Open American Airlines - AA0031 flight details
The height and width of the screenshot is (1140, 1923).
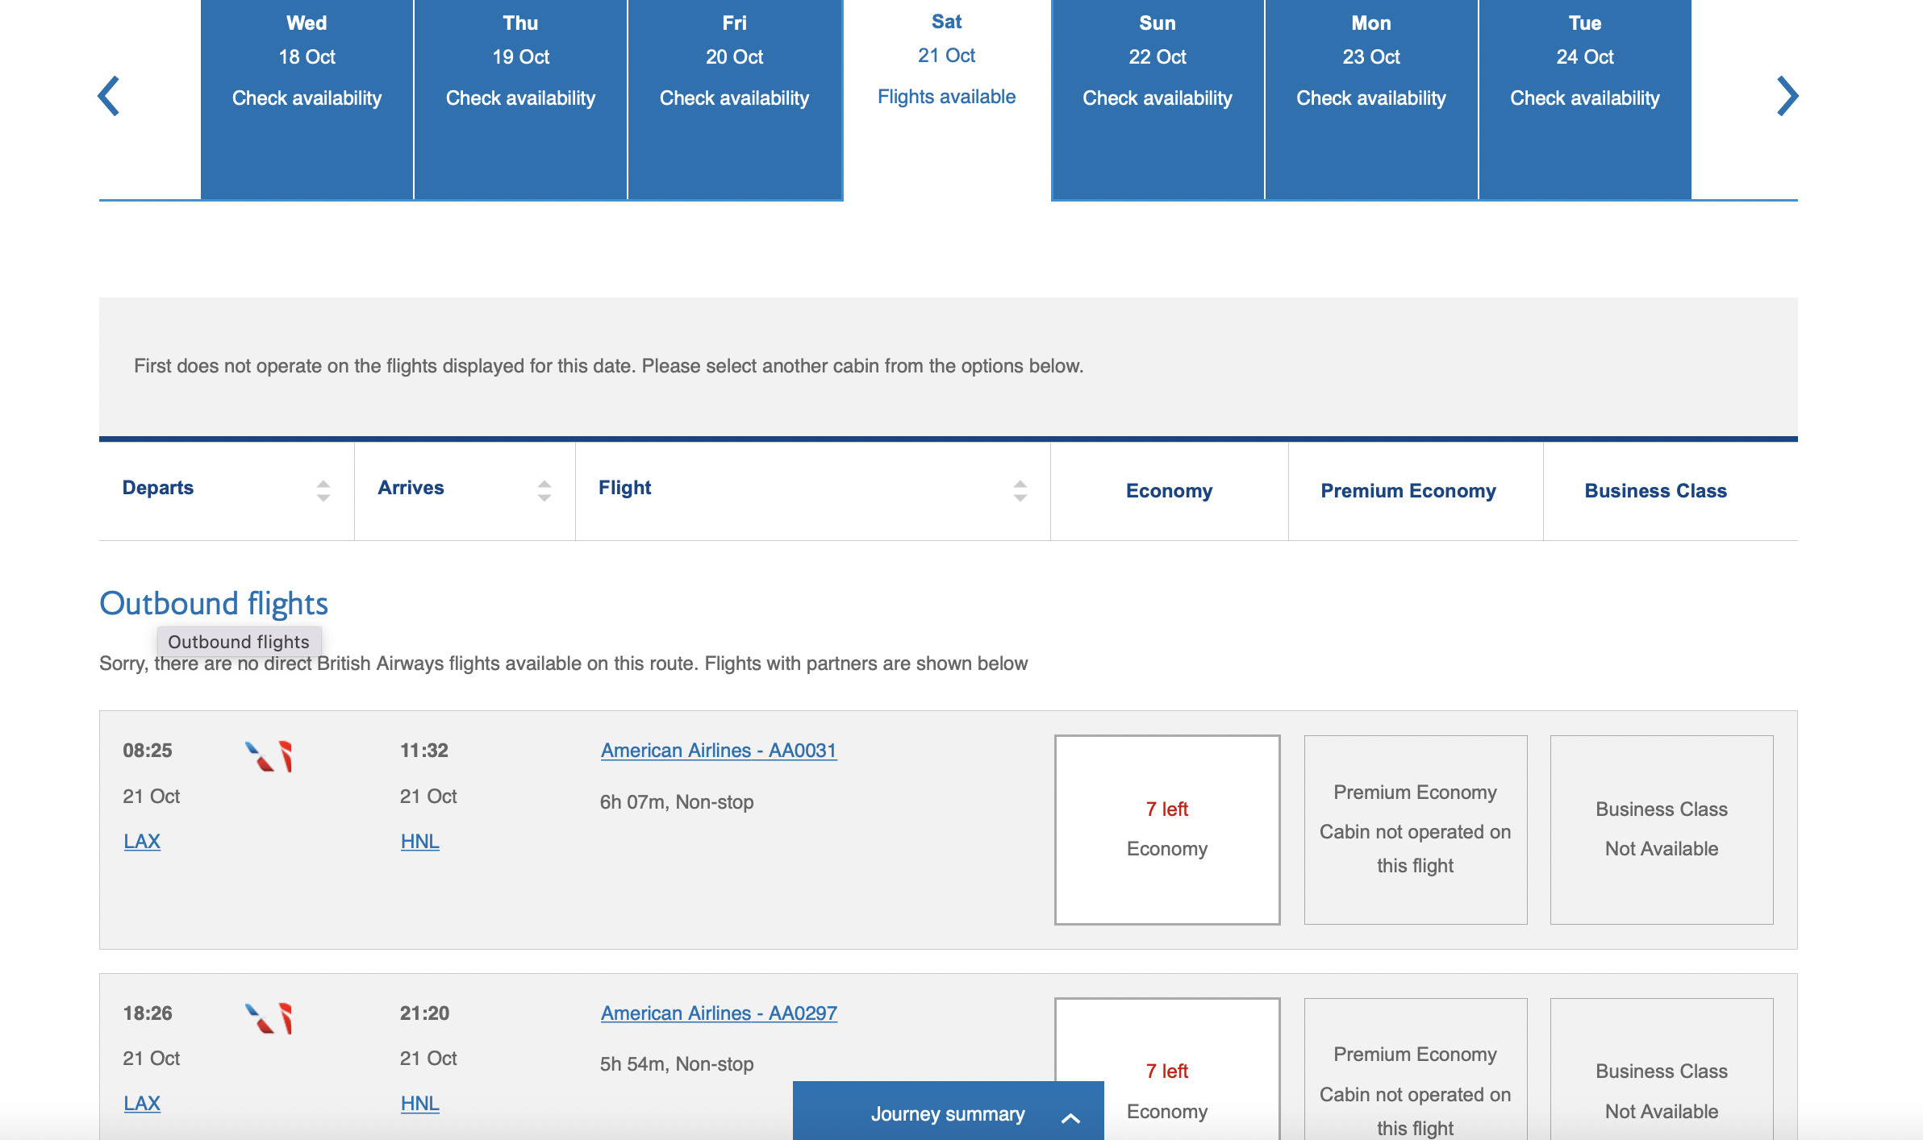coord(719,751)
